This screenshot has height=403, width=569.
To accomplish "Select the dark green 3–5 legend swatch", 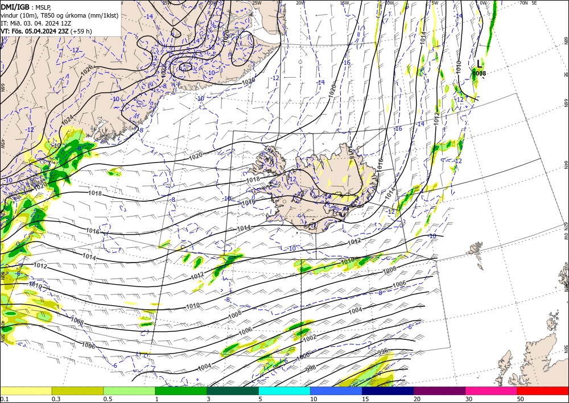I will click(233, 390).
